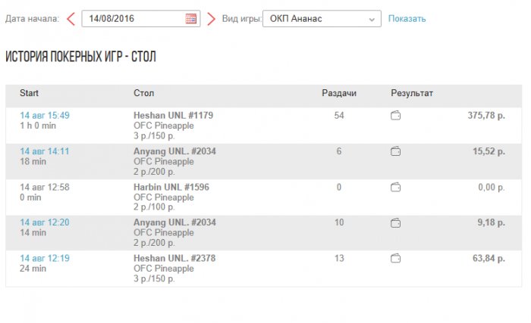Click the result value 0,00 р.
Viewport: 531px width, 323px height.
coord(492,187)
